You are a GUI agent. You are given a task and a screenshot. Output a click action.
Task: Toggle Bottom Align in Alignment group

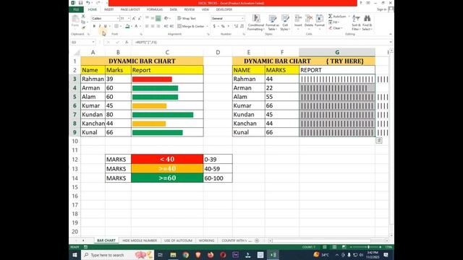[158, 18]
